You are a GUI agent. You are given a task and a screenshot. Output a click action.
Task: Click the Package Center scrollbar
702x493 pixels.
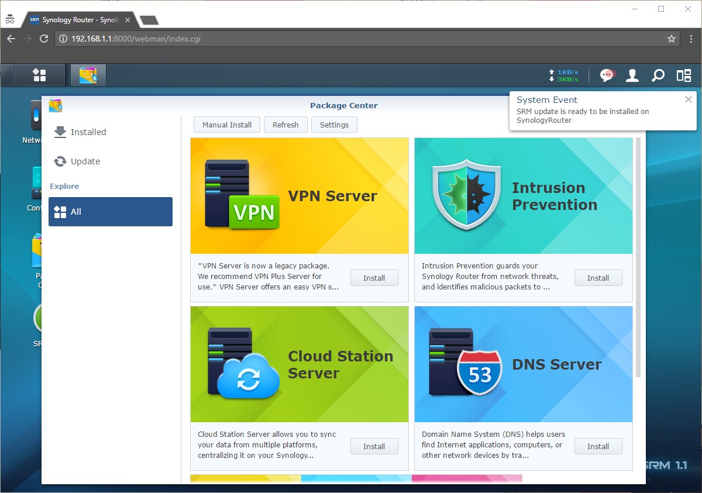[638, 257]
